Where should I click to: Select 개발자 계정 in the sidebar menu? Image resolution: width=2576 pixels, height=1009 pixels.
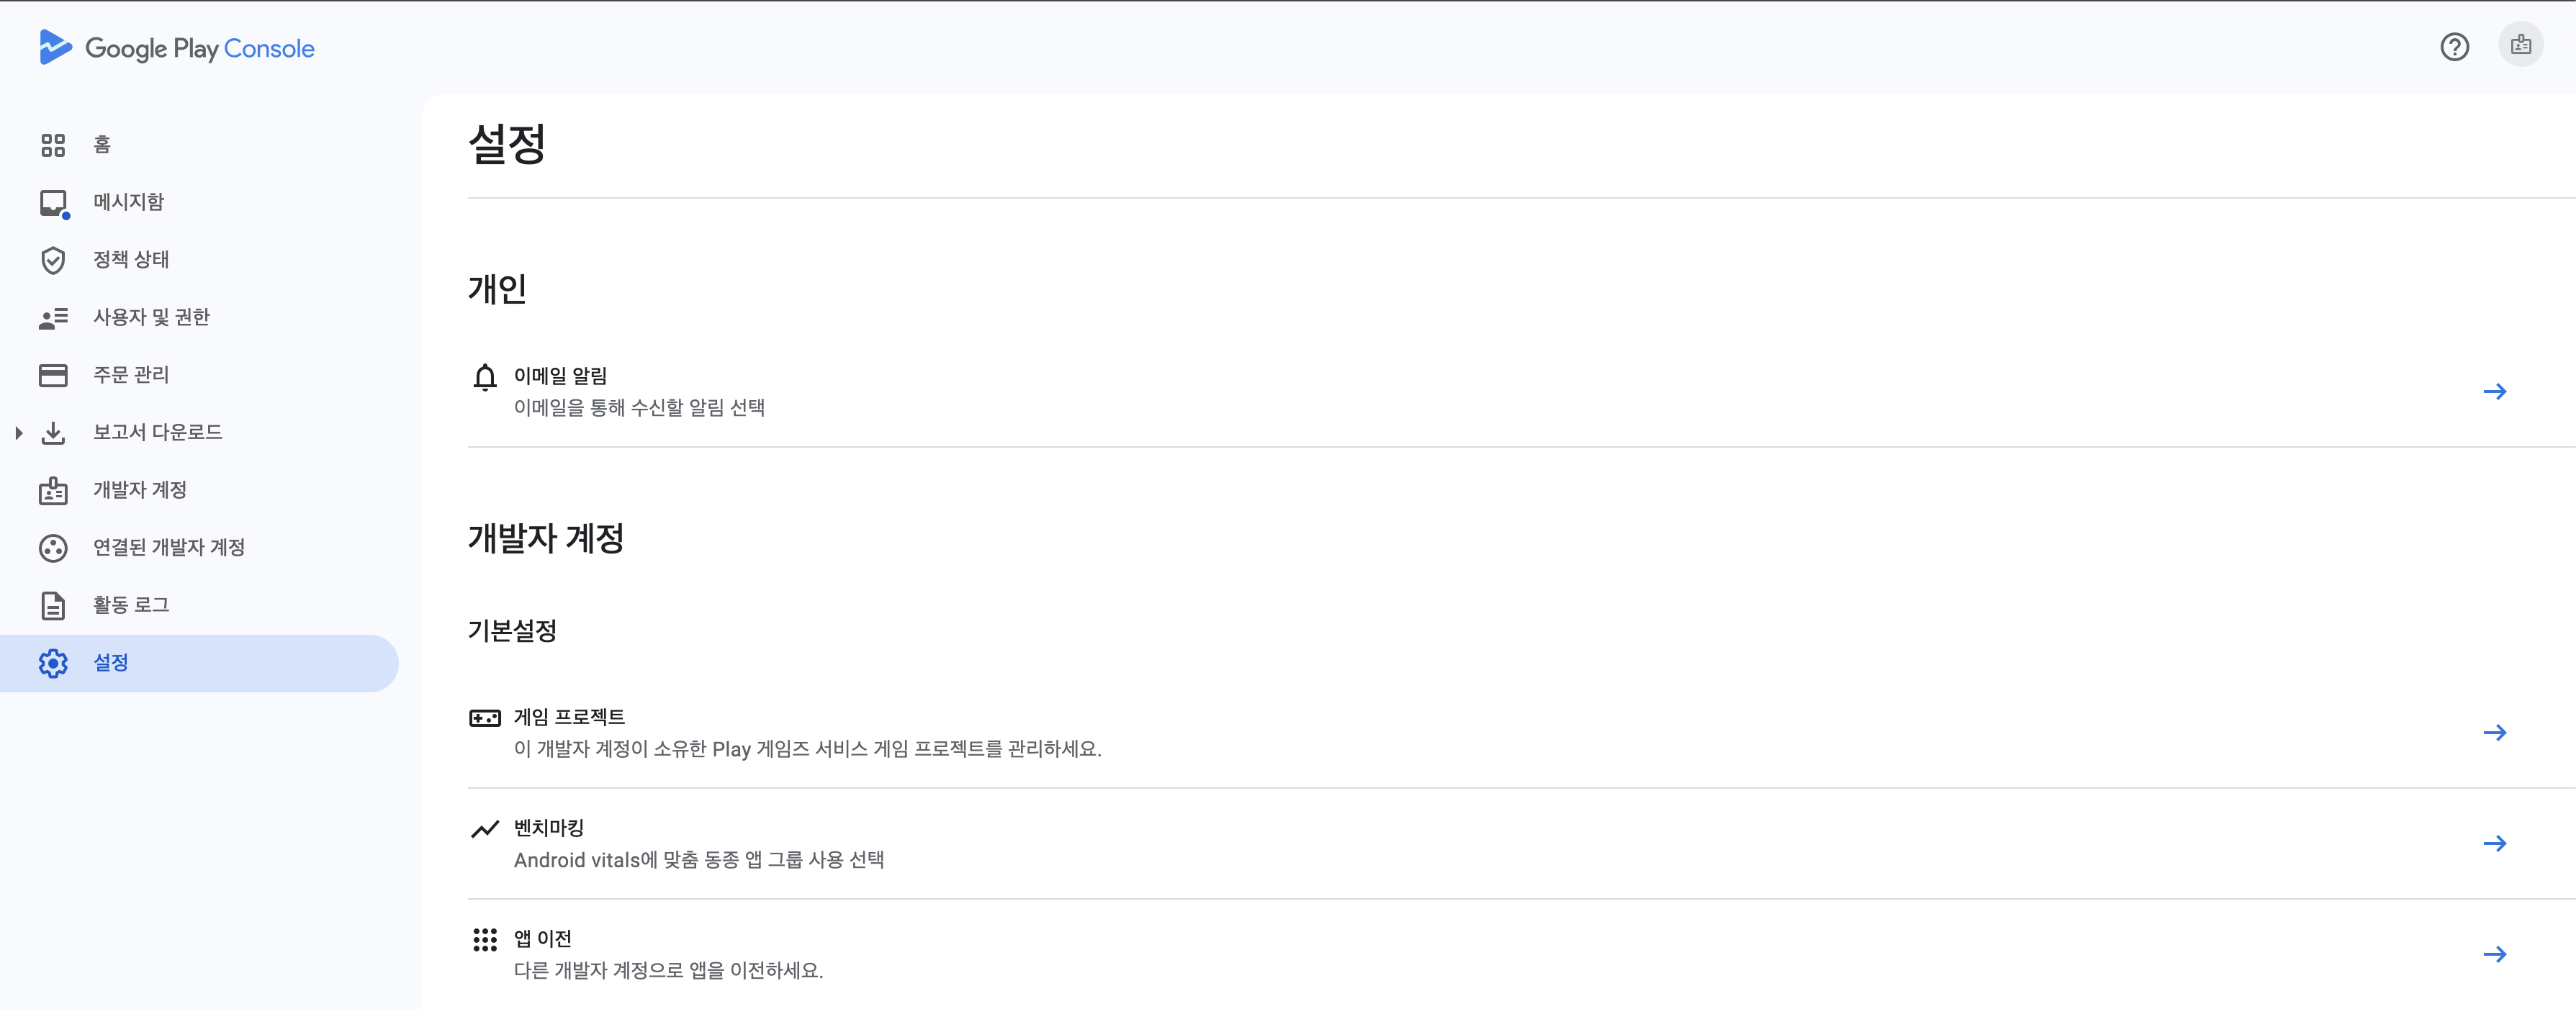click(x=140, y=490)
